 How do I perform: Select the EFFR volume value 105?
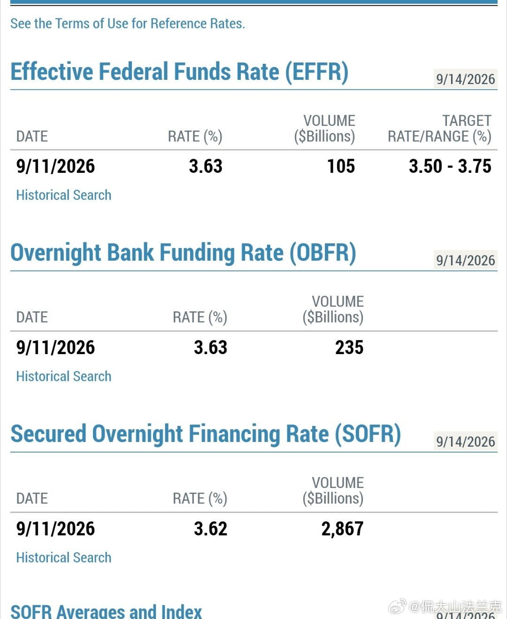coord(341,166)
